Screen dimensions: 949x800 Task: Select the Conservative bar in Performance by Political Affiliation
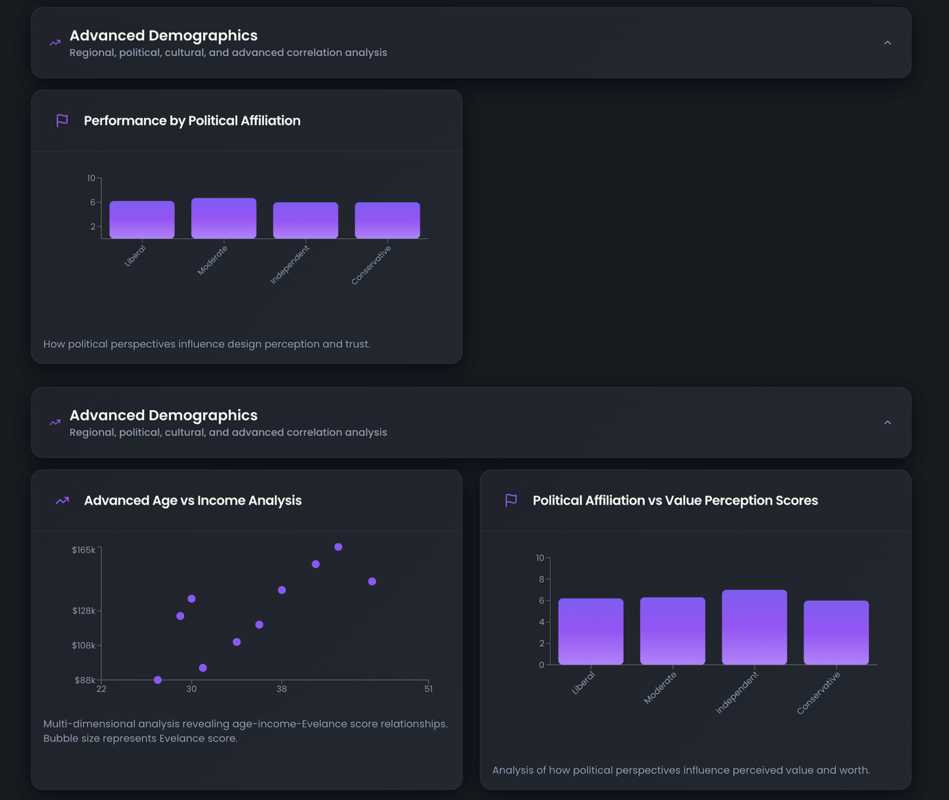pos(387,221)
